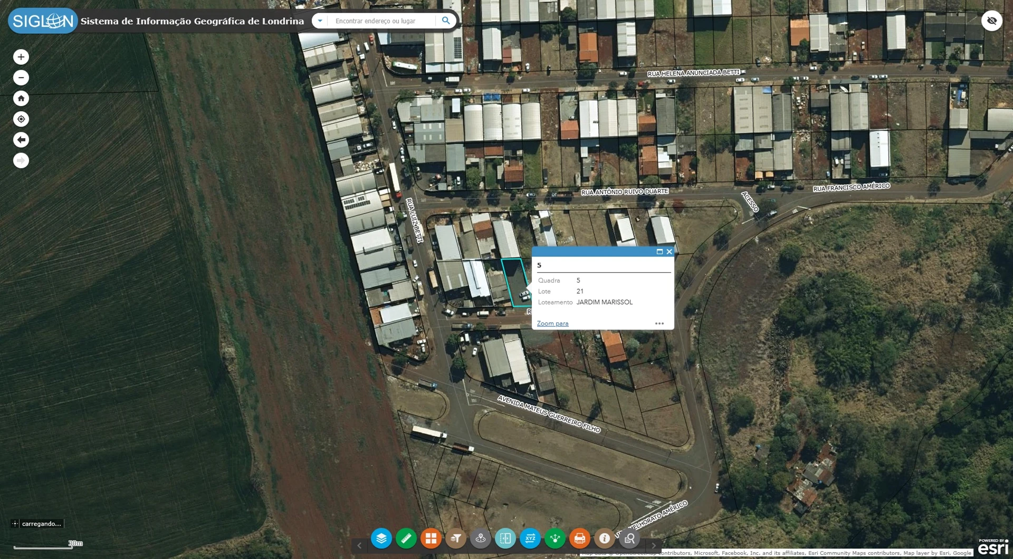Zoom out with the minus button
1013x559 pixels.
click(21, 78)
